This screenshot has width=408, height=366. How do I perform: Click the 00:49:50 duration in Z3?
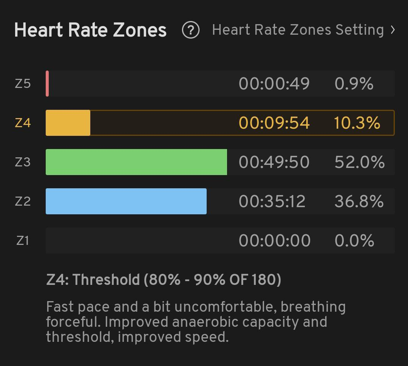pyautogui.click(x=274, y=162)
